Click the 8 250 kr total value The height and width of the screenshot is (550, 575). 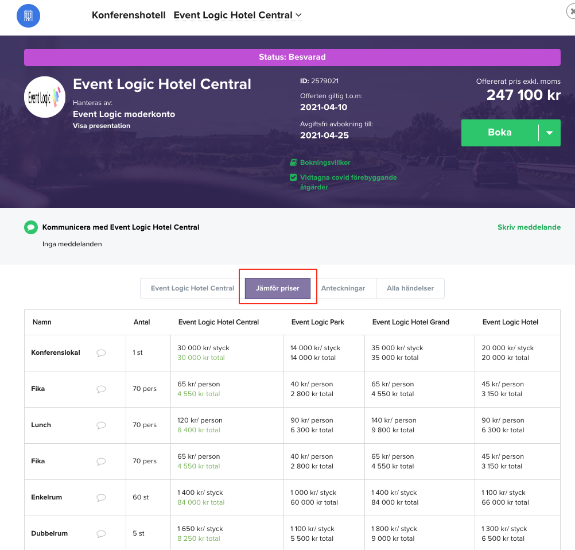pos(199,539)
